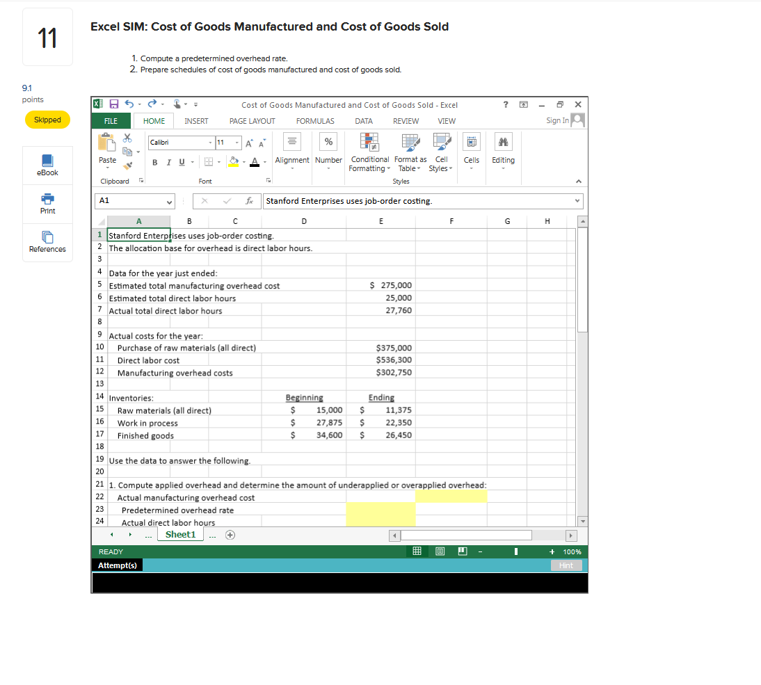Open the Name Box dropdown arrow
The image size is (761, 685).
pos(169,202)
